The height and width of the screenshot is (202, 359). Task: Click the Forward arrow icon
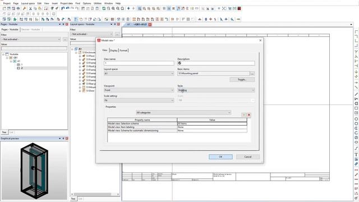click(x=134, y=8)
